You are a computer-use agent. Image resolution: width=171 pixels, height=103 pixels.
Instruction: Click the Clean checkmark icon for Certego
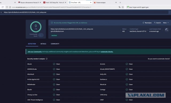[x=127, y=89]
